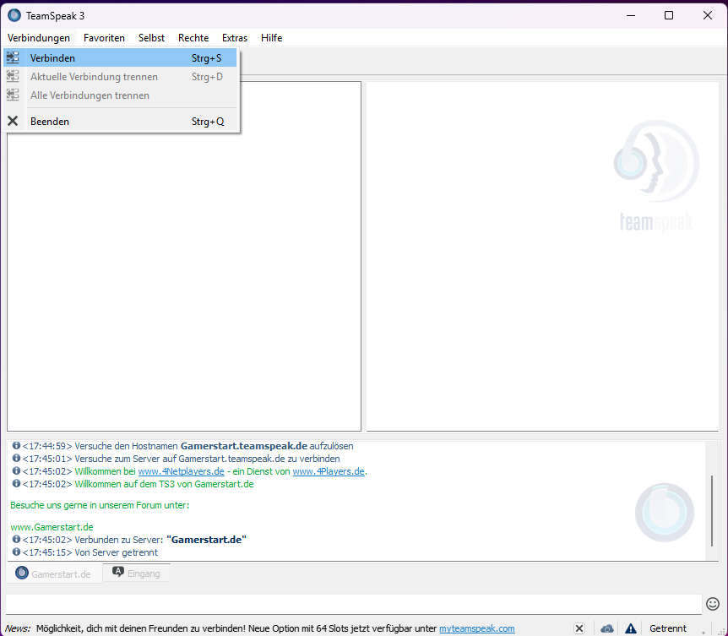Click the X icon beside Beenden
Screen dimensions: 728x636
(13, 122)
